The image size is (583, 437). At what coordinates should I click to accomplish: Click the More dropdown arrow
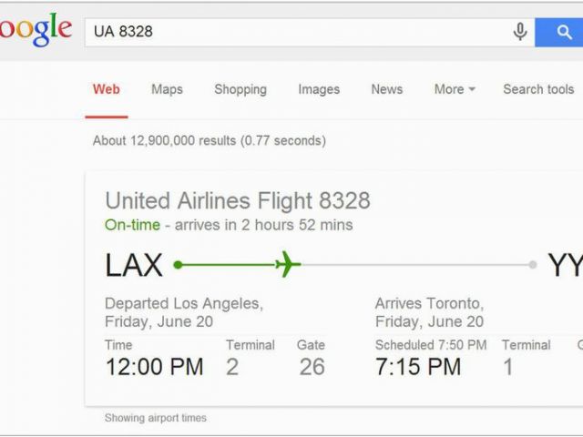click(472, 89)
